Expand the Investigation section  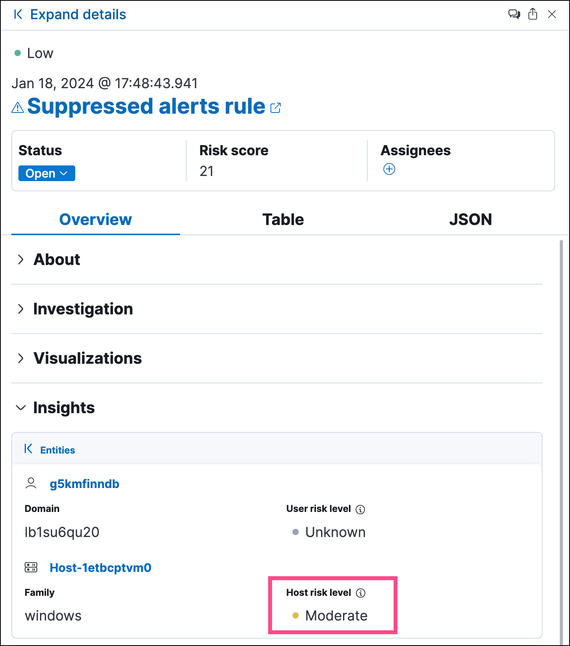21,309
